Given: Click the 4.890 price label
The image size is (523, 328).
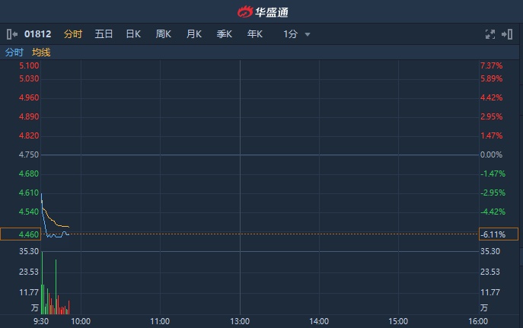Looking at the screenshot, I should (x=29, y=116).
